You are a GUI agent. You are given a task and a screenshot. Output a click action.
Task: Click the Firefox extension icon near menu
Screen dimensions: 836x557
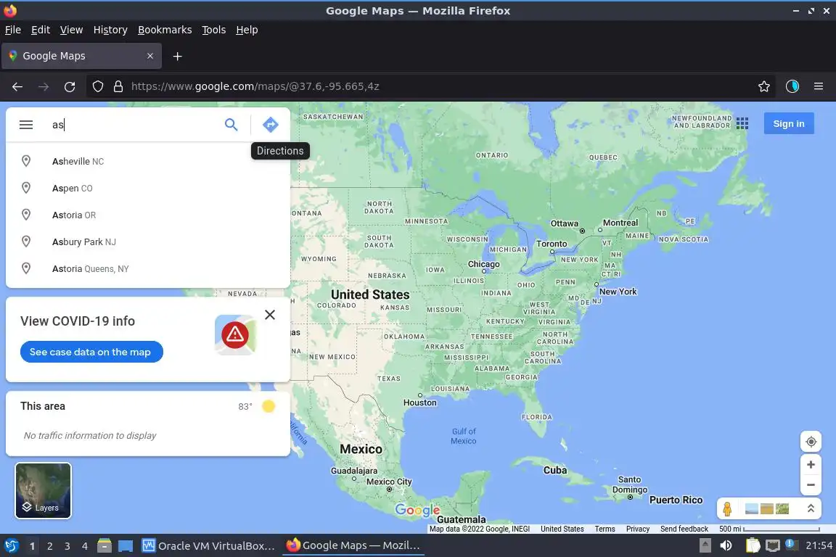(x=792, y=86)
